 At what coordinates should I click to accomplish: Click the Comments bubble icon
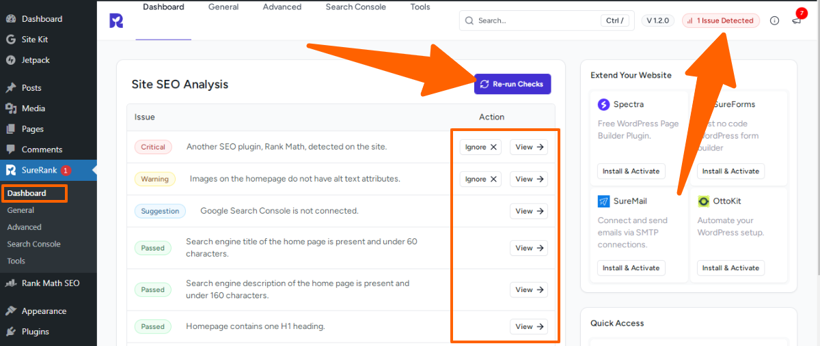10,149
